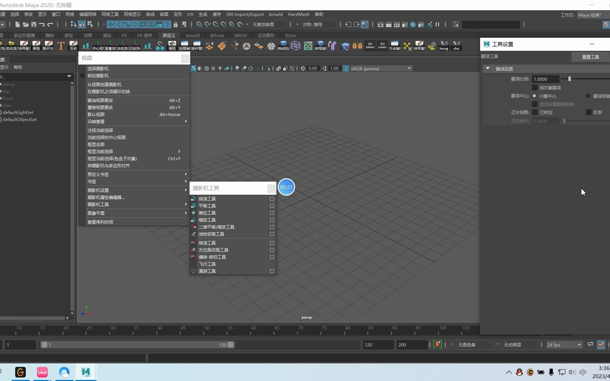The width and height of the screenshot is (610, 381).
Task: Click the 重置工具 button
Action: [x=591, y=57]
